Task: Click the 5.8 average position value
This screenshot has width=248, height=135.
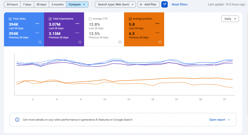Action: (x=132, y=24)
